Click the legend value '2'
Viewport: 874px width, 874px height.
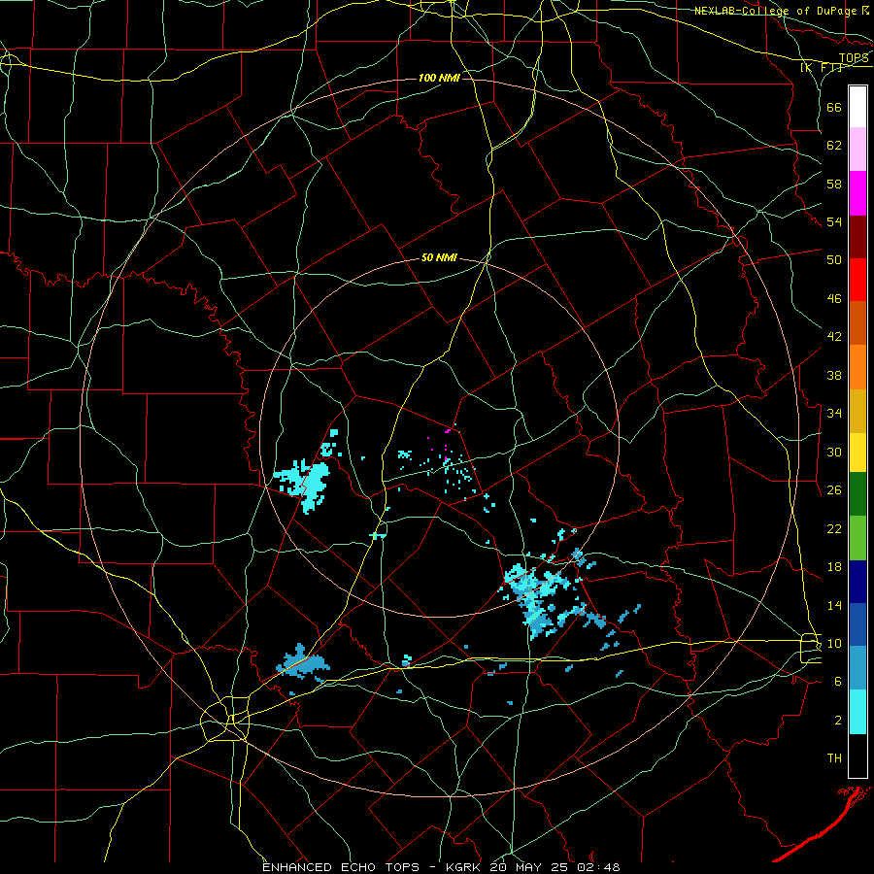(x=838, y=721)
